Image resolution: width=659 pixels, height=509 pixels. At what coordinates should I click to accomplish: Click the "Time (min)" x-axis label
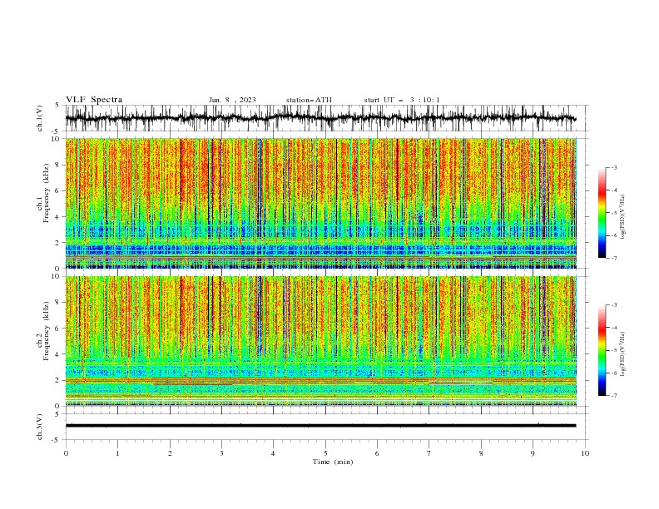[x=333, y=462]
